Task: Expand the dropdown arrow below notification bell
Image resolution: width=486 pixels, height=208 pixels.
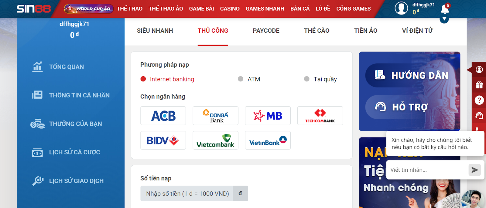Action: 444,19
